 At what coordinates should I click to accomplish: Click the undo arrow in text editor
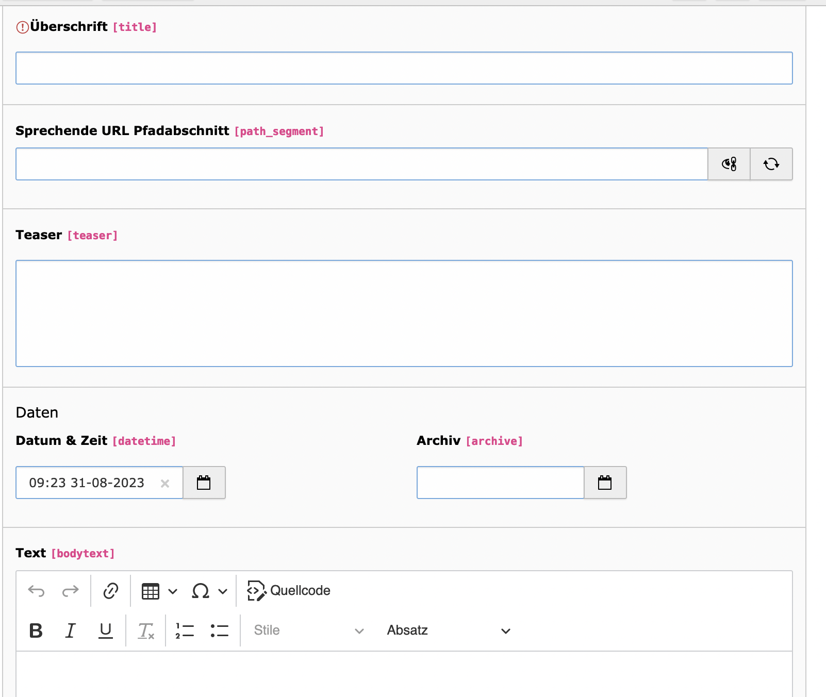(36, 591)
